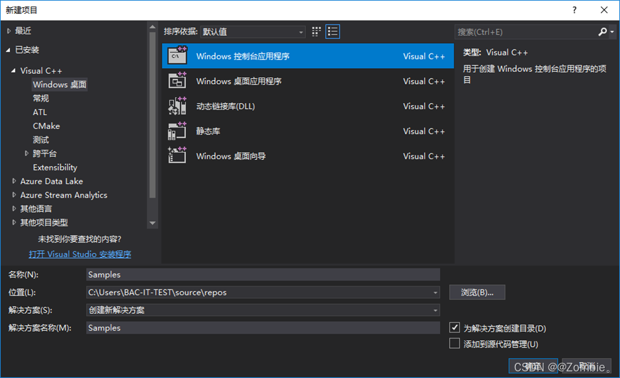The height and width of the screenshot is (378, 620).
Task: Collapse the Visual C++ tree node
Action: tap(13, 71)
